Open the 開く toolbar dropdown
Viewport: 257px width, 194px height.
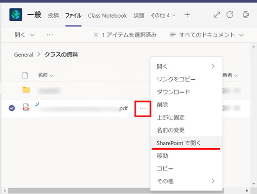(x=25, y=35)
